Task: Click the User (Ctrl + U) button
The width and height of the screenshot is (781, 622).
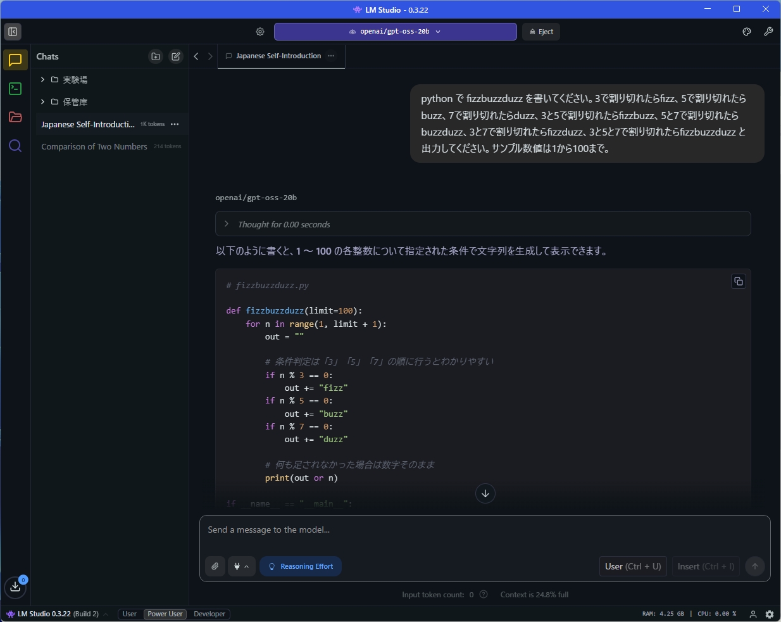Action: 633,566
